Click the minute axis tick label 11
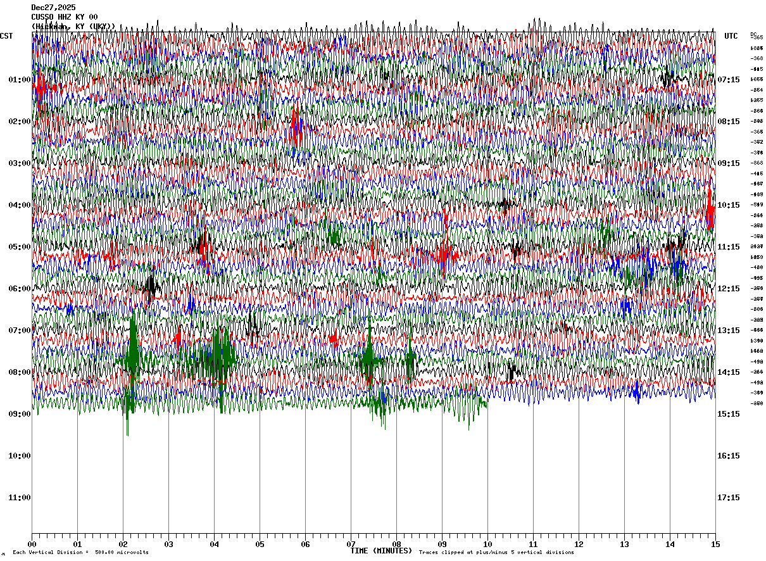The image size is (766, 561). (533, 544)
